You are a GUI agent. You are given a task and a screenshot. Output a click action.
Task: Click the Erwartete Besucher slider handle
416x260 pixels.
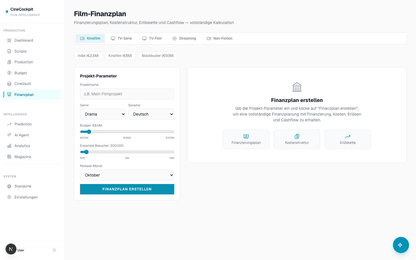point(86,152)
